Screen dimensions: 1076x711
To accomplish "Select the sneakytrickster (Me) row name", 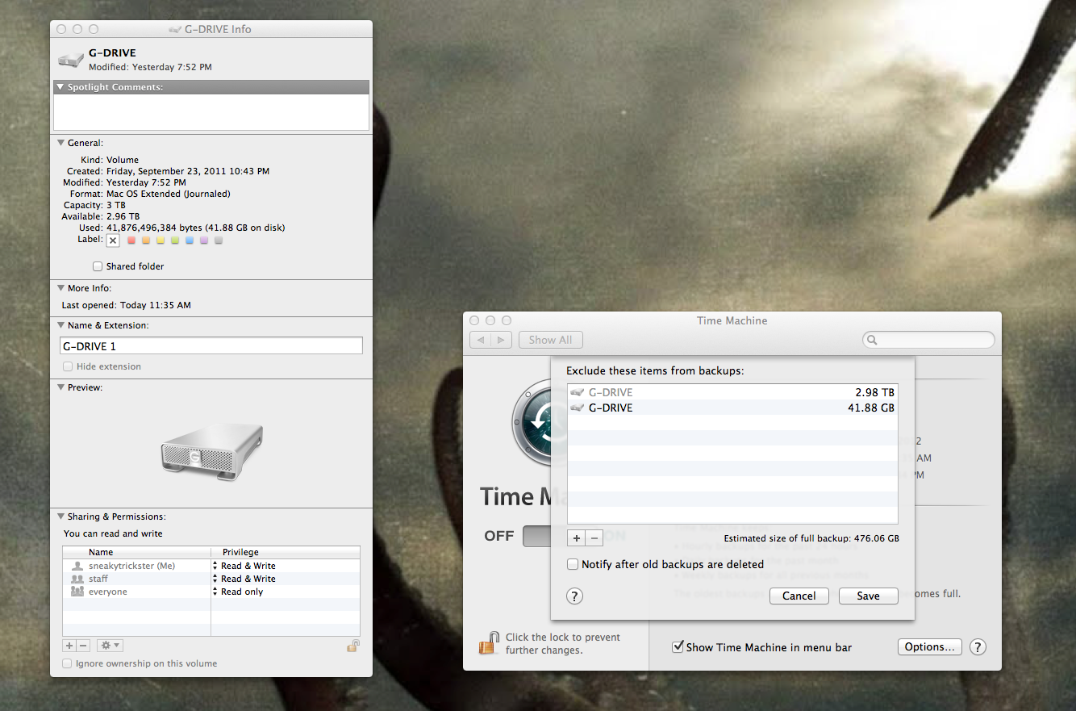I will pos(131,566).
